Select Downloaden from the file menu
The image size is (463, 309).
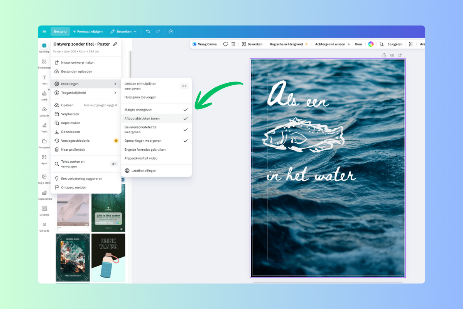click(x=71, y=132)
